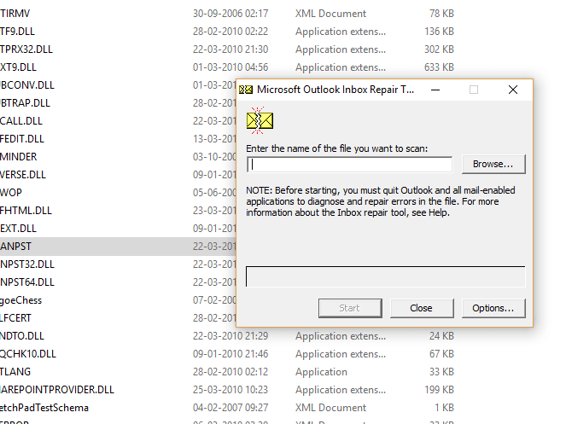The image size is (566, 424).
Task: Select the etchPadTestSchema file
Action: 44,408
